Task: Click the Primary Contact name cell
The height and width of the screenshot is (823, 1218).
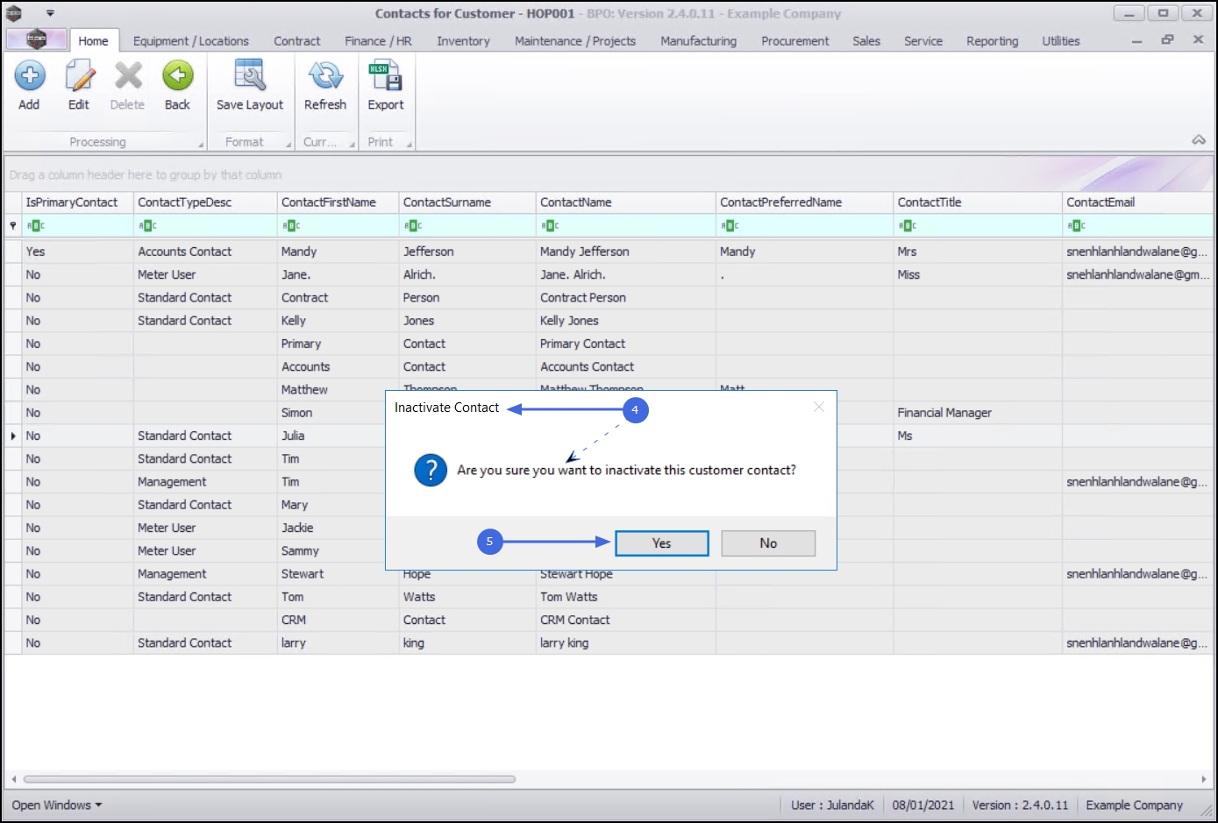Action: (626, 344)
